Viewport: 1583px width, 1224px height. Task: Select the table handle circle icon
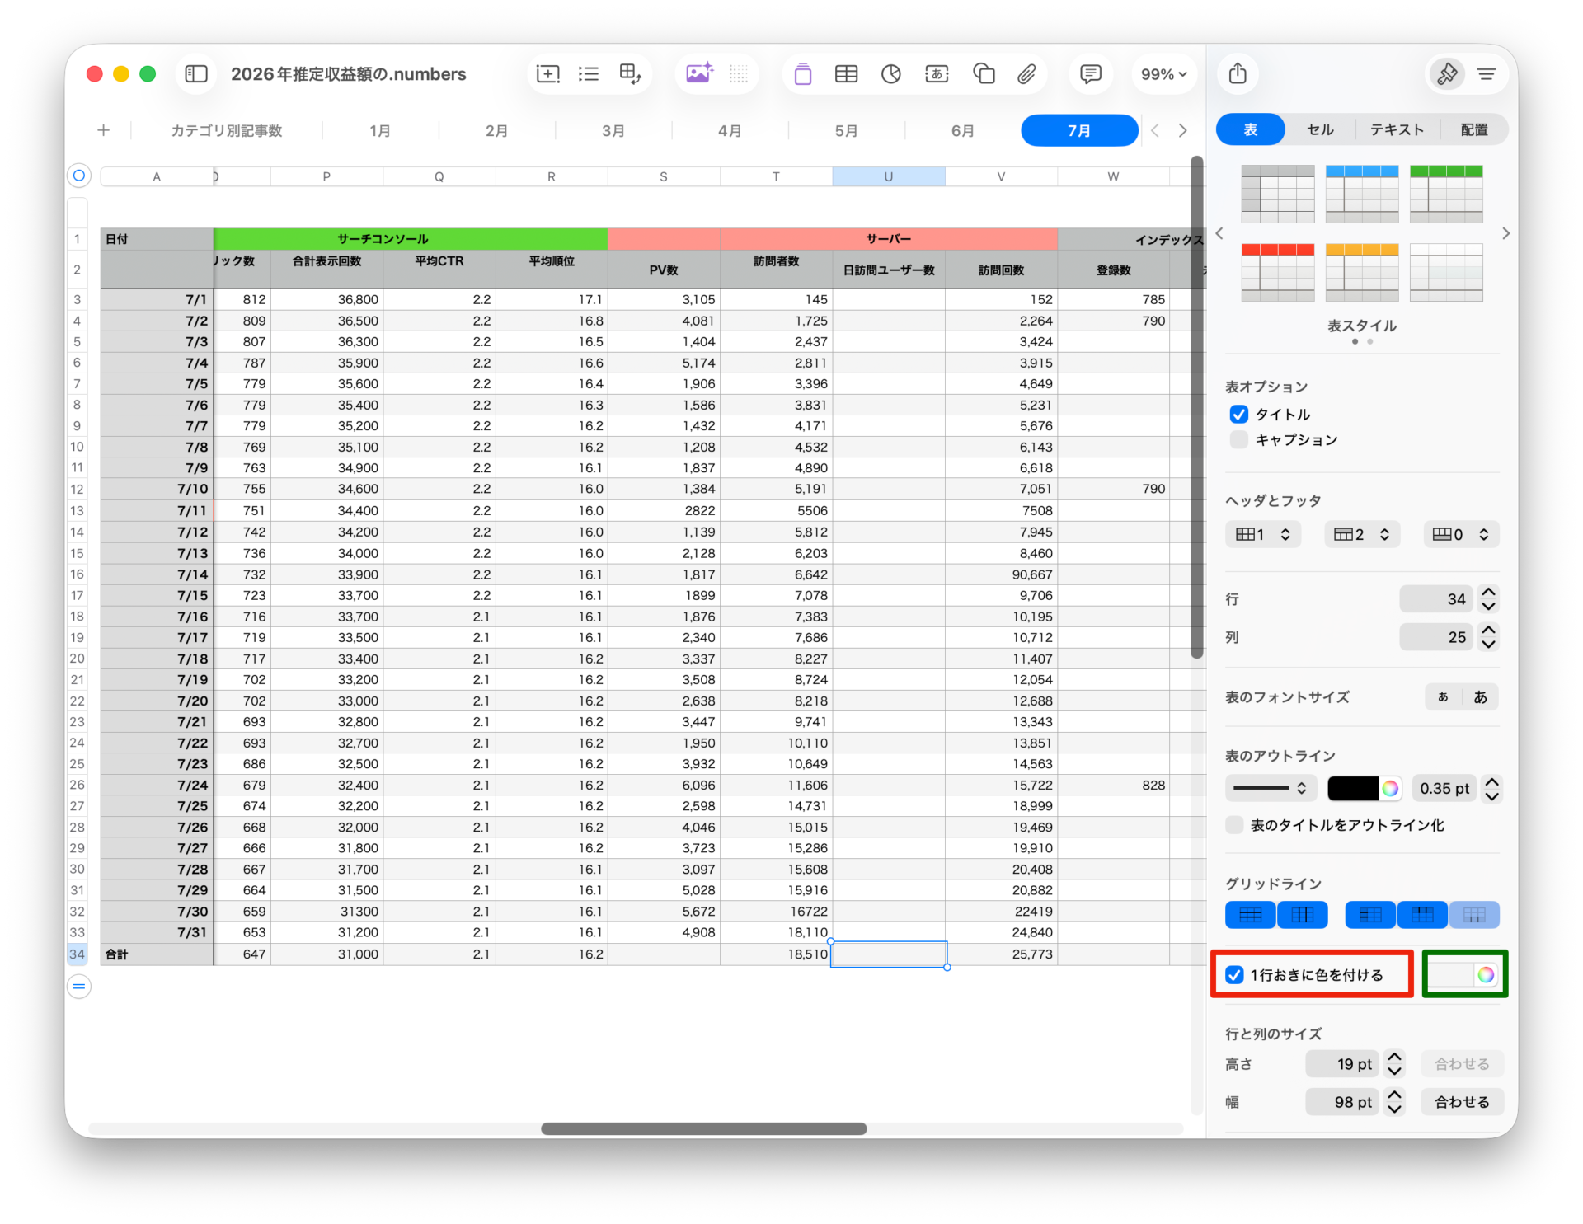click(79, 176)
